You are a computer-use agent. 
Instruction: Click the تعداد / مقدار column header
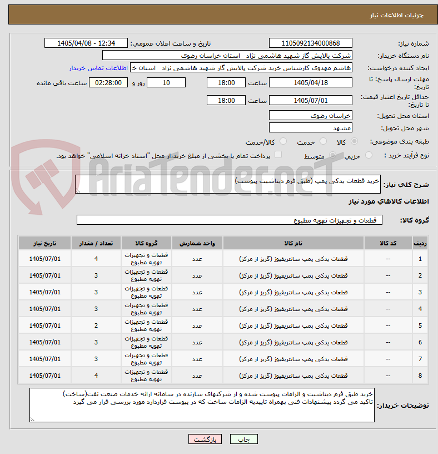click(x=96, y=243)
